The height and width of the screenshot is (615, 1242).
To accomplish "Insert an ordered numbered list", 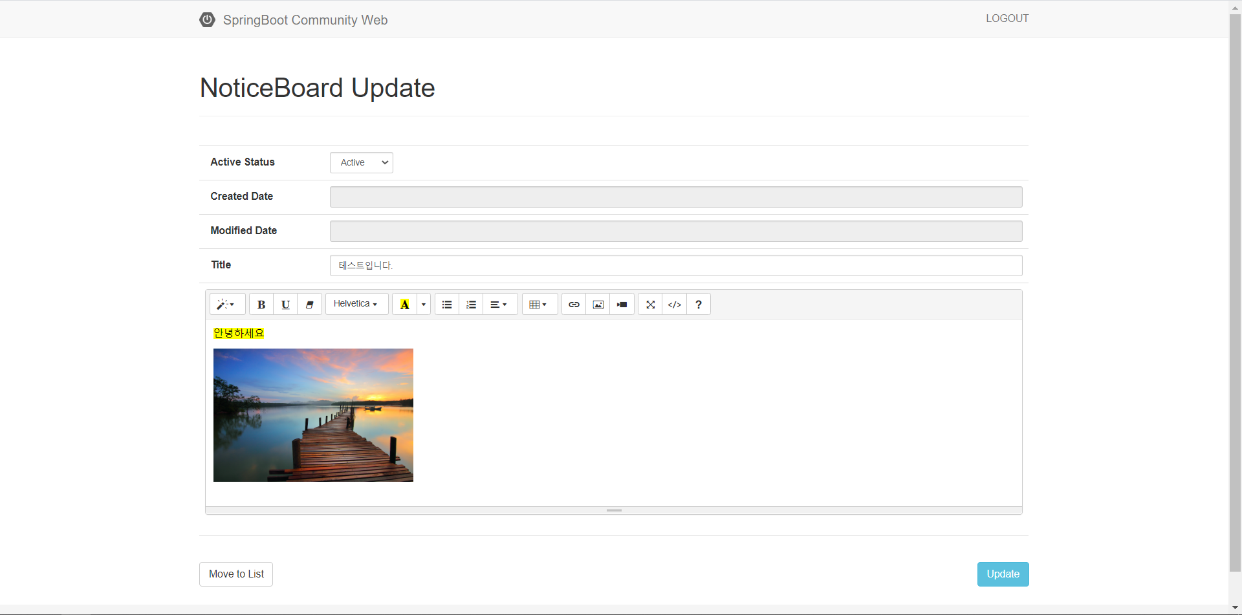I will click(x=471, y=305).
